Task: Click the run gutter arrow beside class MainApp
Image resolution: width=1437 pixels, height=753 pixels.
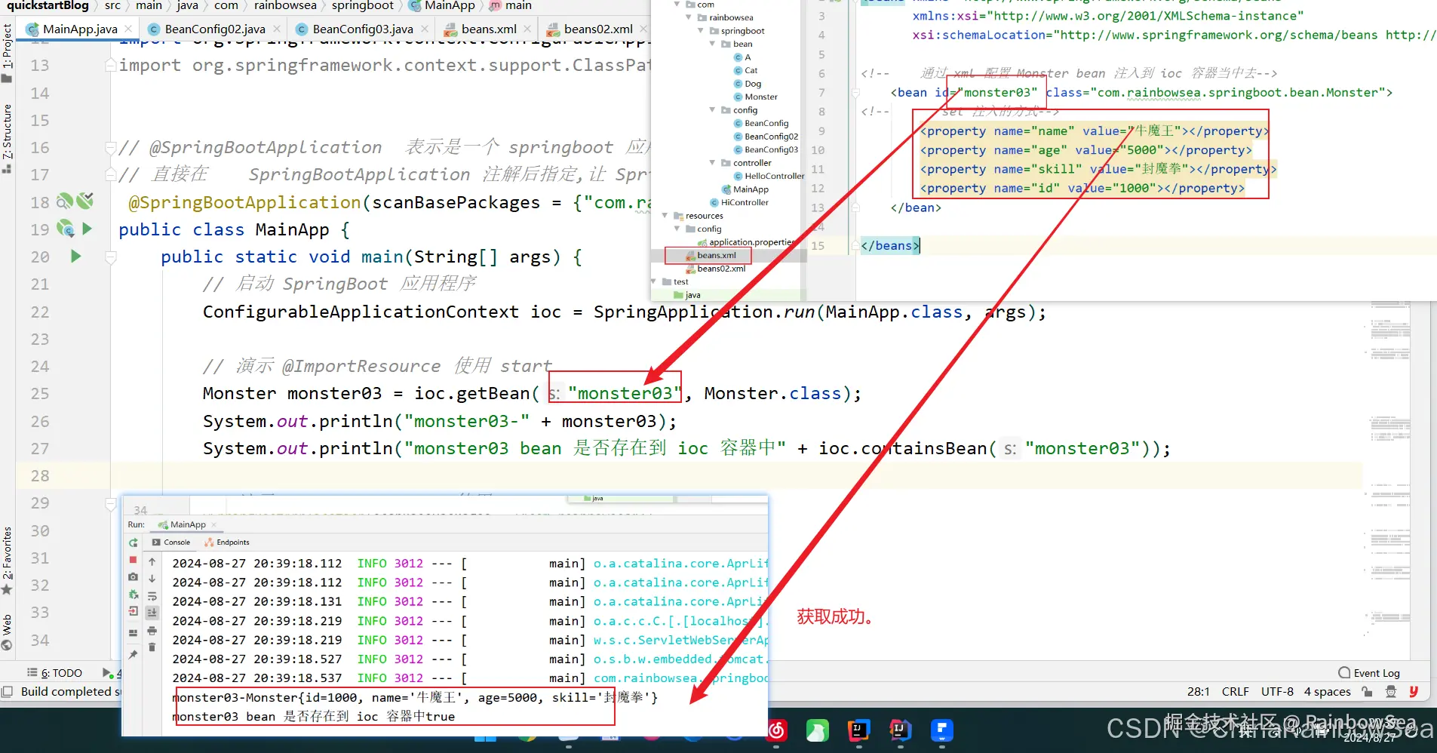Action: 87,229
